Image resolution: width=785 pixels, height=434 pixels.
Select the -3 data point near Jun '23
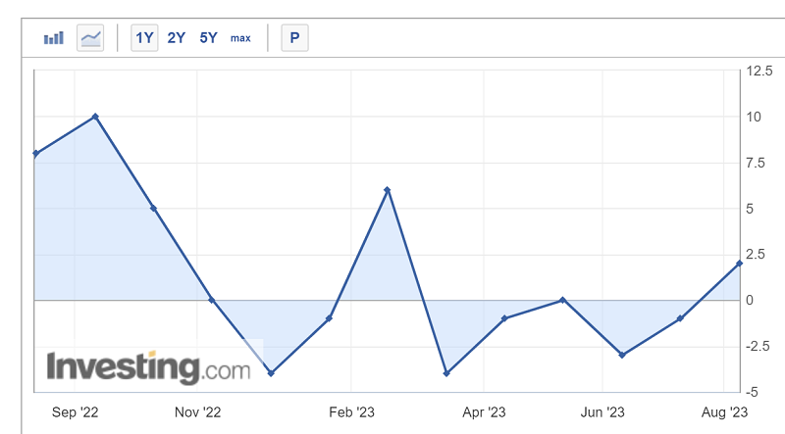622,355
